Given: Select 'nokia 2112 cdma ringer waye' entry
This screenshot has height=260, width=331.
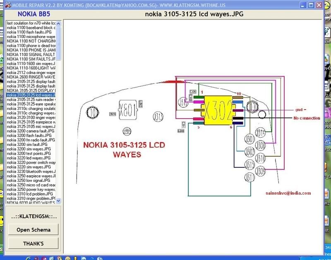Looking at the screenshot, I should [x=31, y=72].
